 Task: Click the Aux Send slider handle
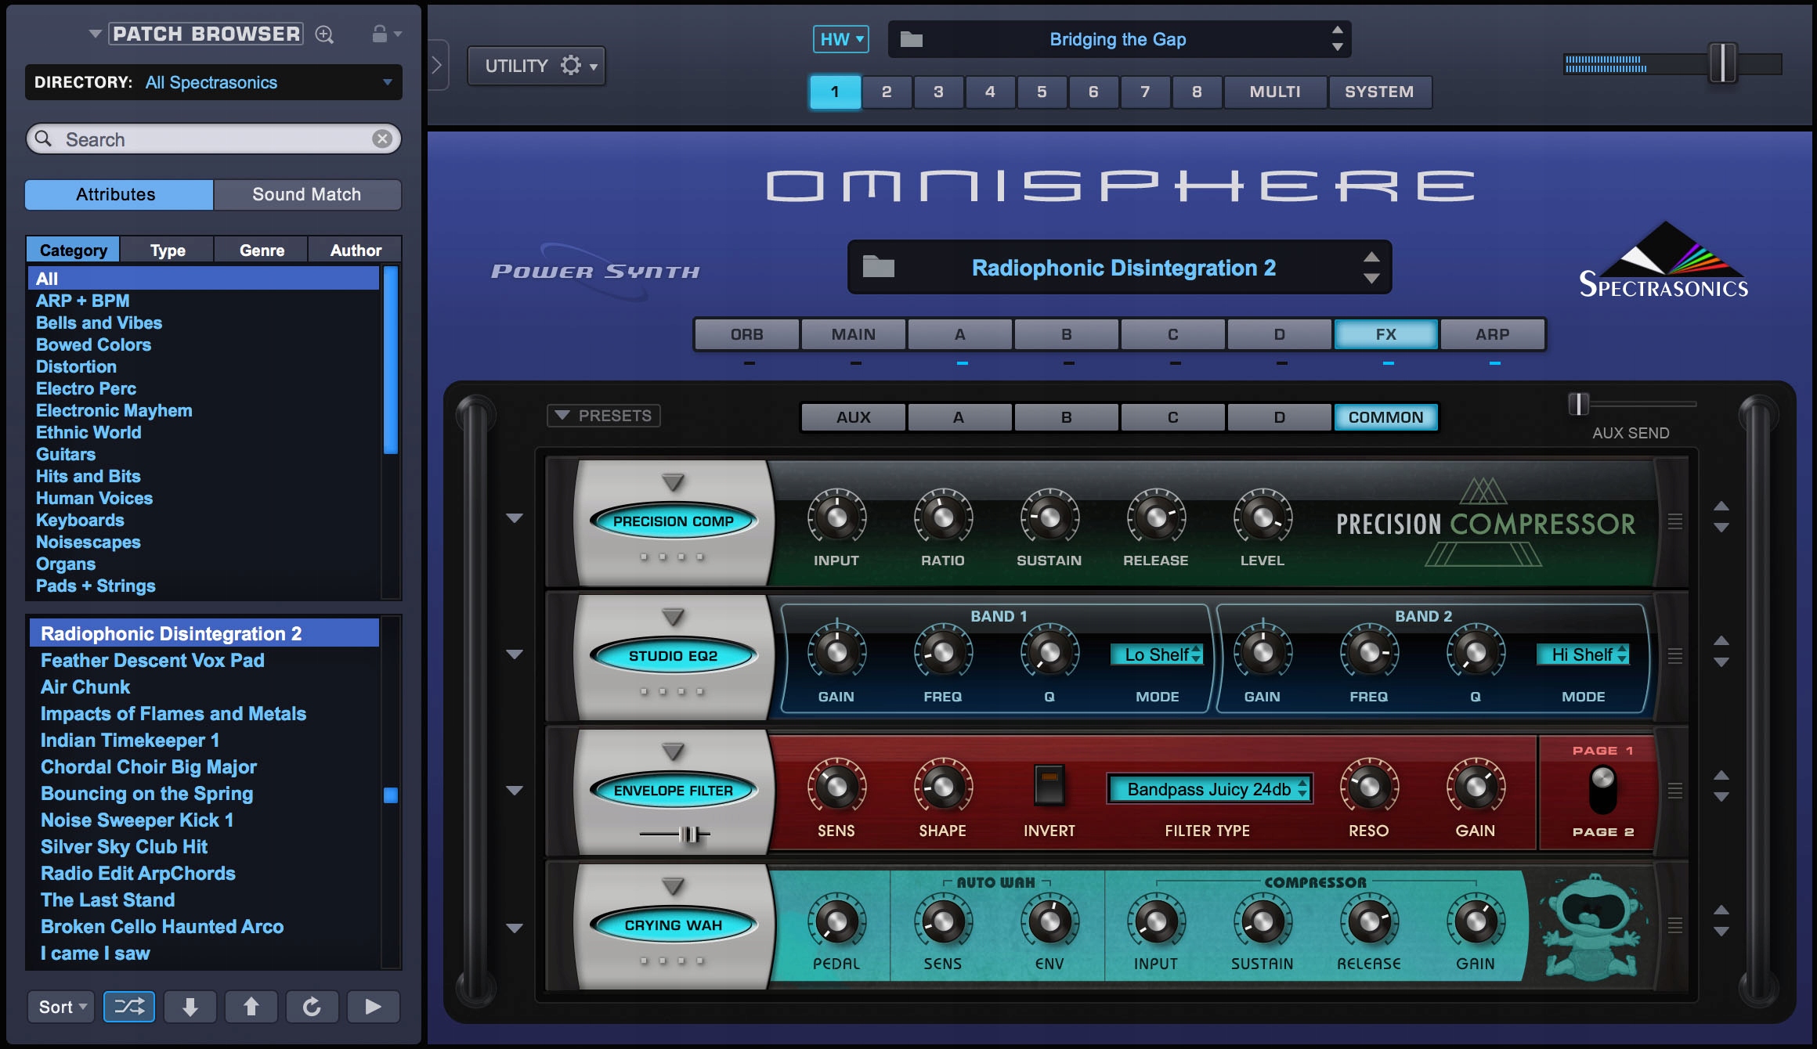coord(1578,404)
